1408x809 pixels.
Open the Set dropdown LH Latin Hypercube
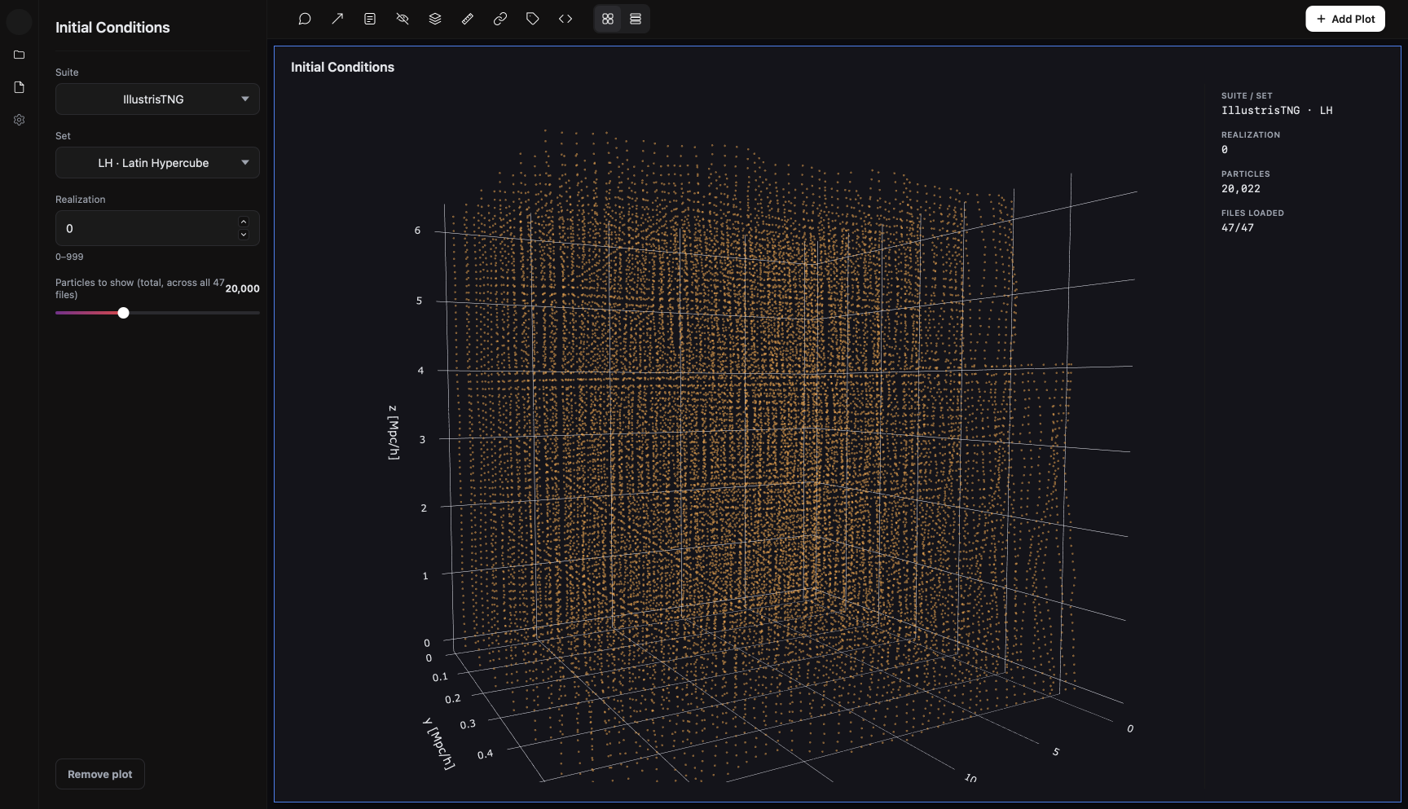(157, 163)
